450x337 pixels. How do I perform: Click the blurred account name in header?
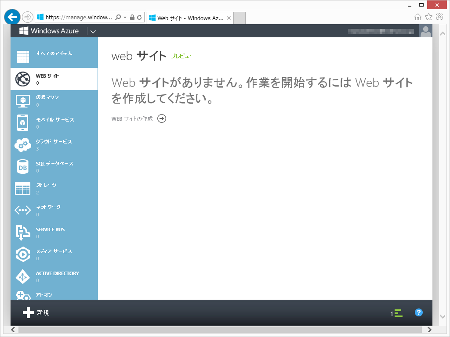[x=381, y=31]
